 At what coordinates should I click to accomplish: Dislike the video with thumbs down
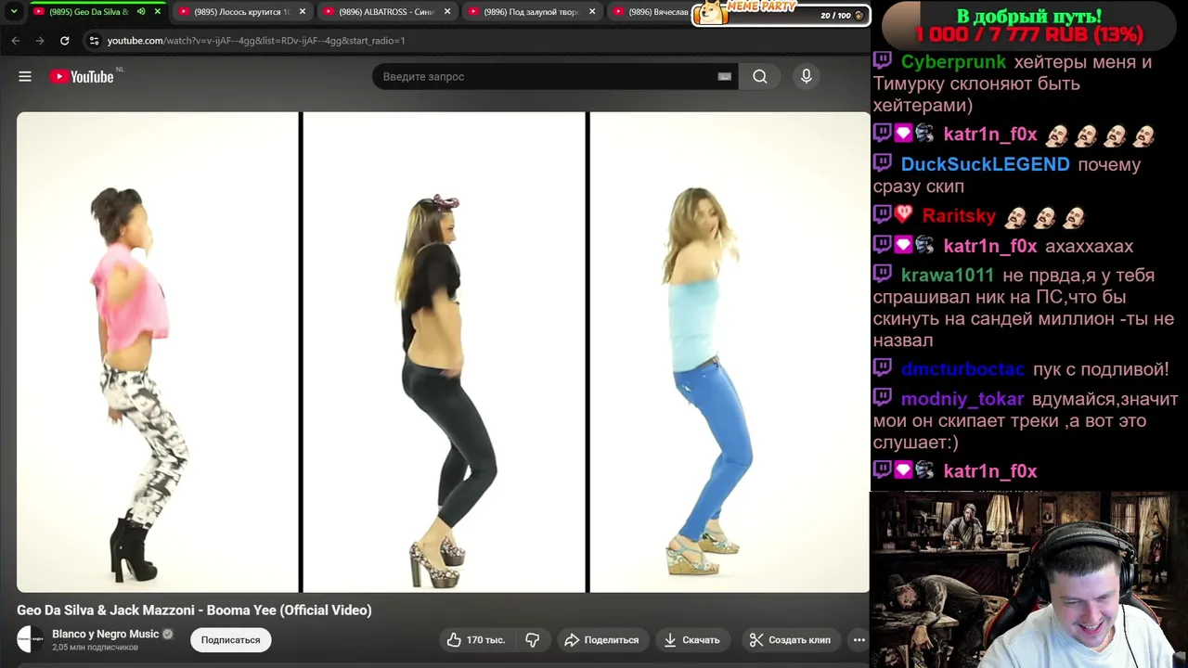click(533, 639)
